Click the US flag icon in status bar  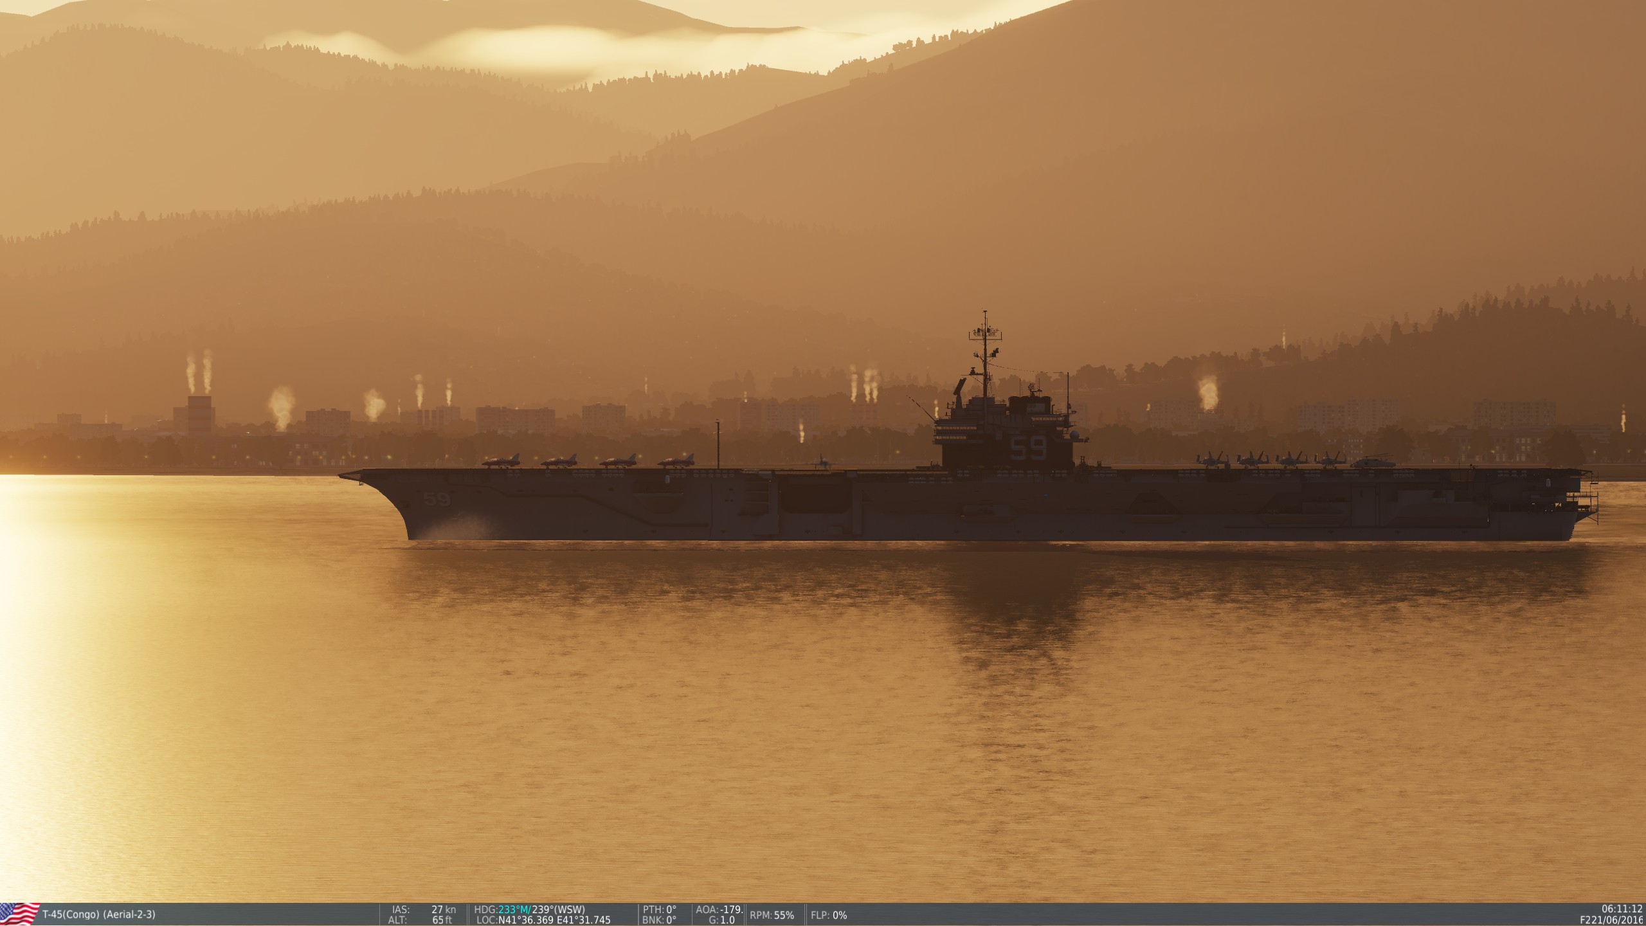19,914
